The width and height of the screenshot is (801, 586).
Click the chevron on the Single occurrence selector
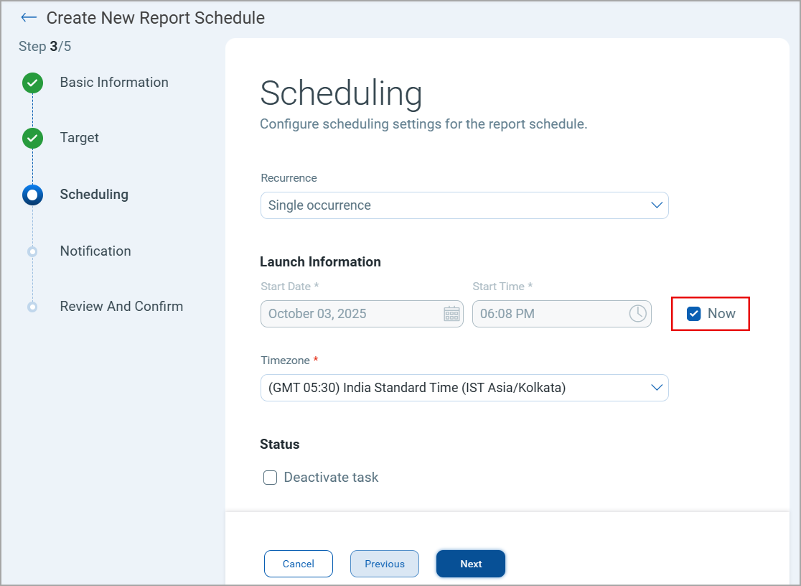pyautogui.click(x=655, y=205)
